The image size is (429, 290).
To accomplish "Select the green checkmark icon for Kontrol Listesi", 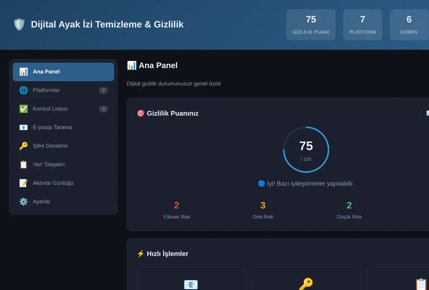I will coord(24,109).
